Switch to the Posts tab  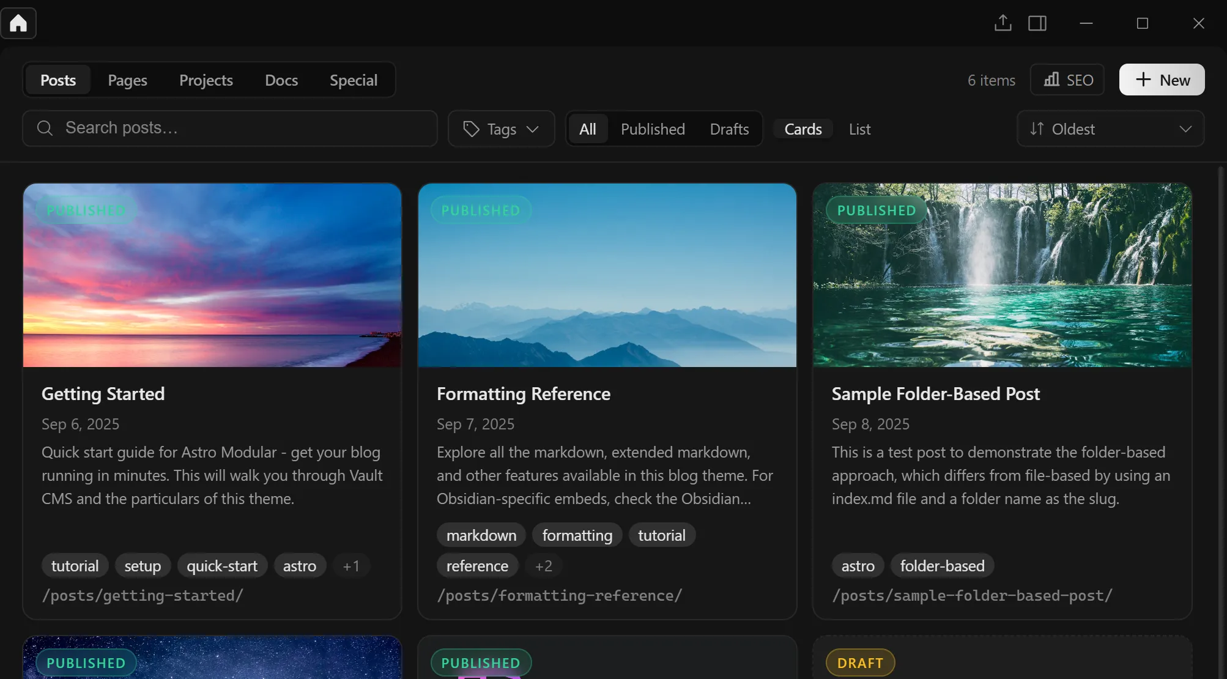coord(58,80)
